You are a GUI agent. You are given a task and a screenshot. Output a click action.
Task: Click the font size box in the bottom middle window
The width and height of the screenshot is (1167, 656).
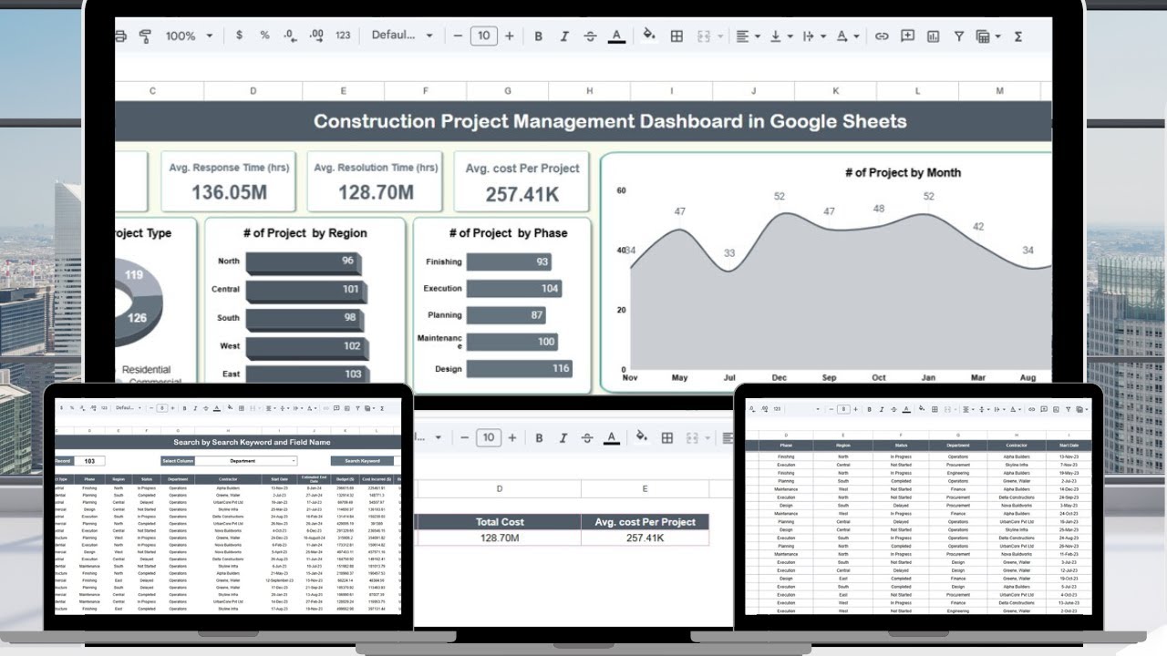489,437
